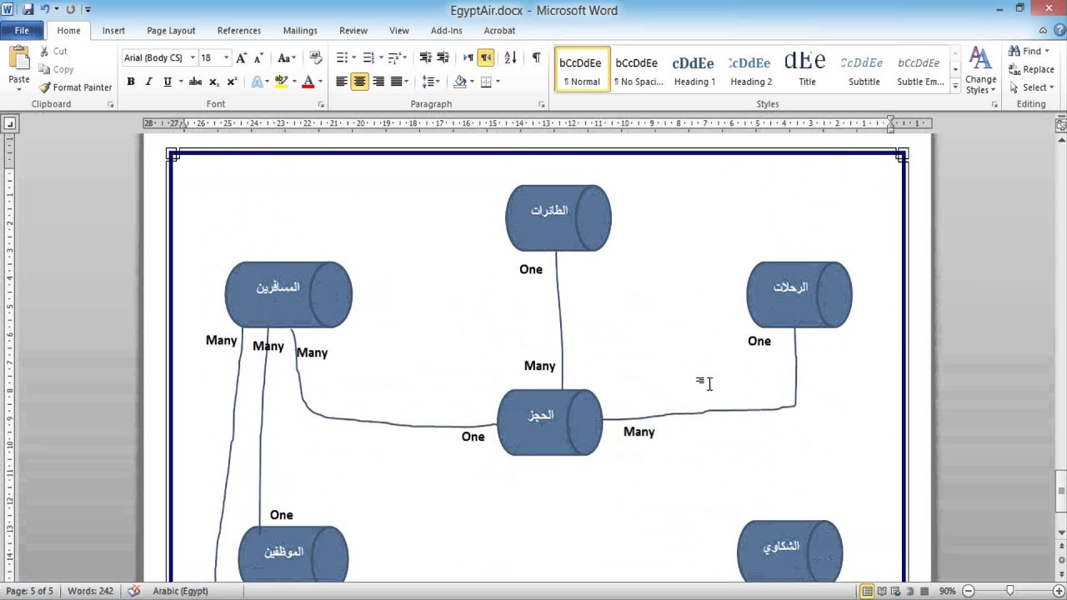Switch to the References tab

tap(239, 31)
